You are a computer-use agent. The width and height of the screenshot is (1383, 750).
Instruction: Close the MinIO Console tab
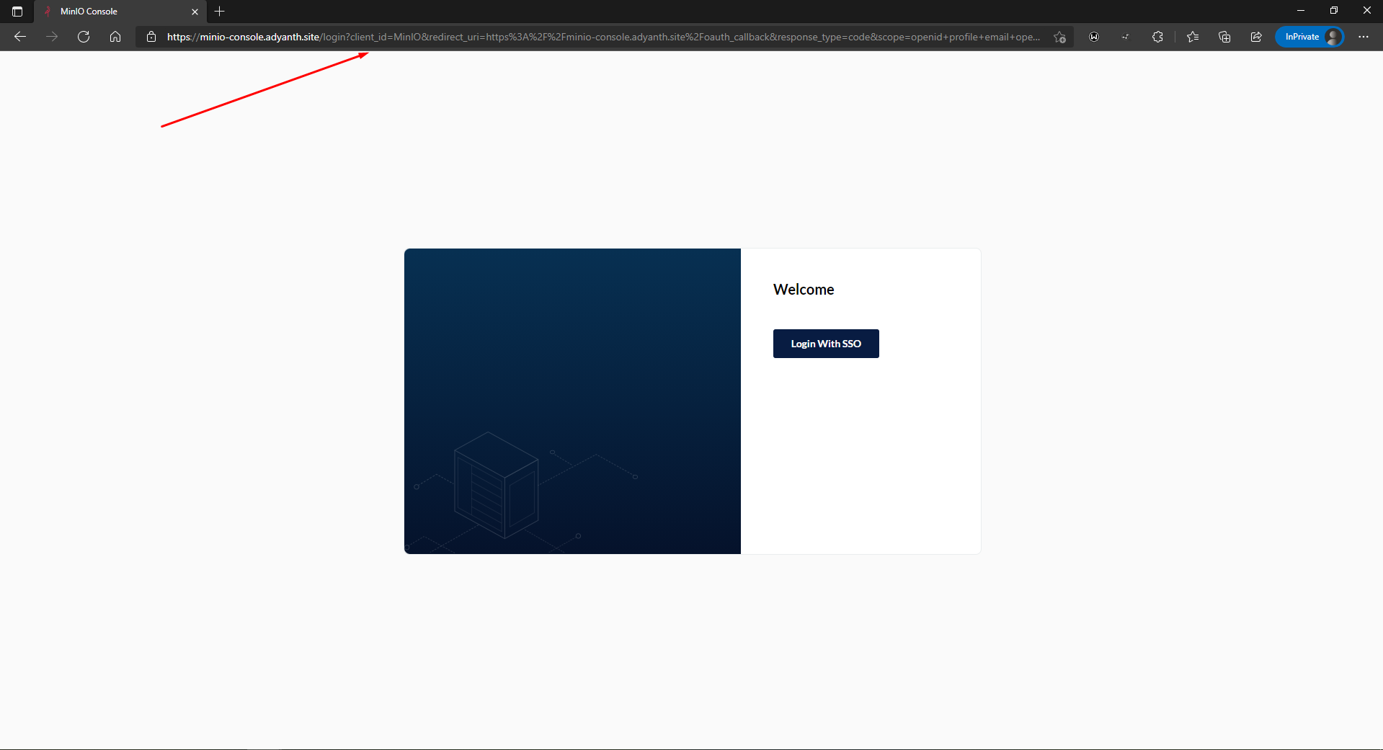click(x=195, y=12)
